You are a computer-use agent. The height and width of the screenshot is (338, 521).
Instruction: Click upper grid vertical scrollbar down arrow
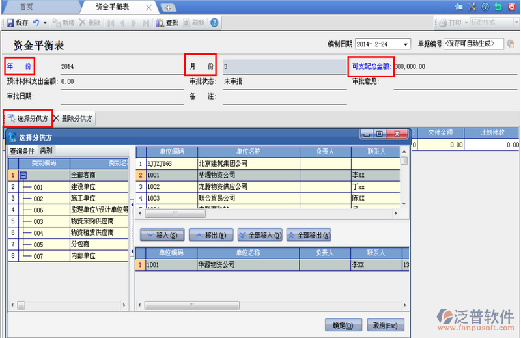pyautogui.click(x=404, y=204)
